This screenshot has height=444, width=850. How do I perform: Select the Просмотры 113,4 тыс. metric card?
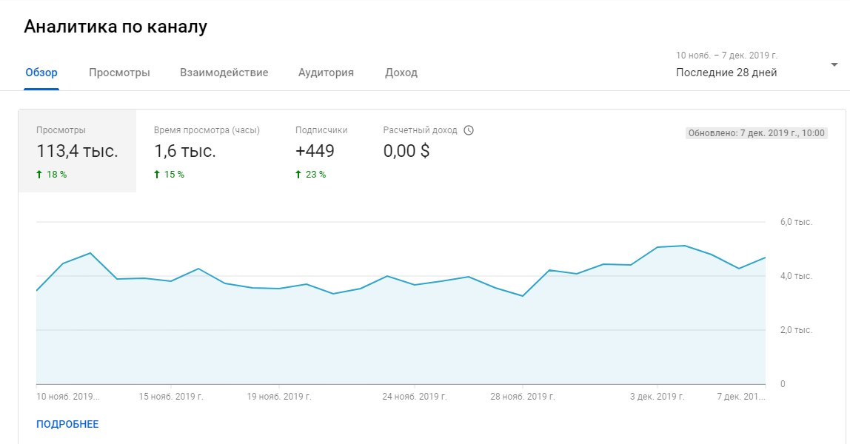pos(78,151)
